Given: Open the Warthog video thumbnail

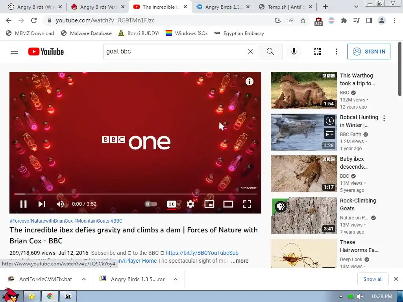Looking at the screenshot, I should [x=303, y=90].
